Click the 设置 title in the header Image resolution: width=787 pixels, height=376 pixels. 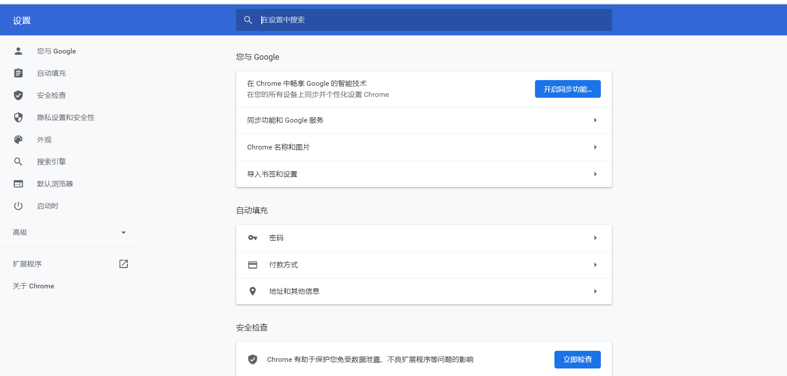click(22, 20)
